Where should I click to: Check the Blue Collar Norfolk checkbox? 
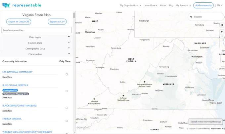[67, 91]
